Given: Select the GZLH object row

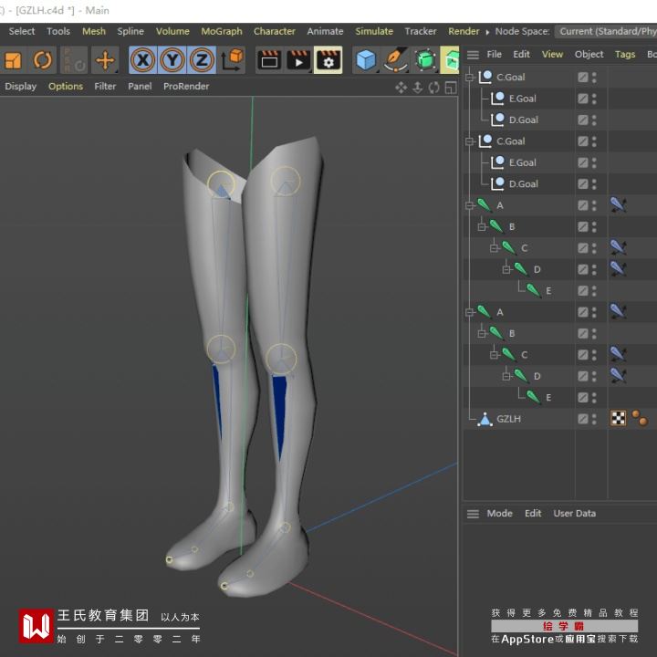Looking at the screenshot, I should click(x=559, y=419).
